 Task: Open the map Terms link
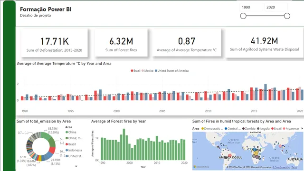[x=294, y=167]
